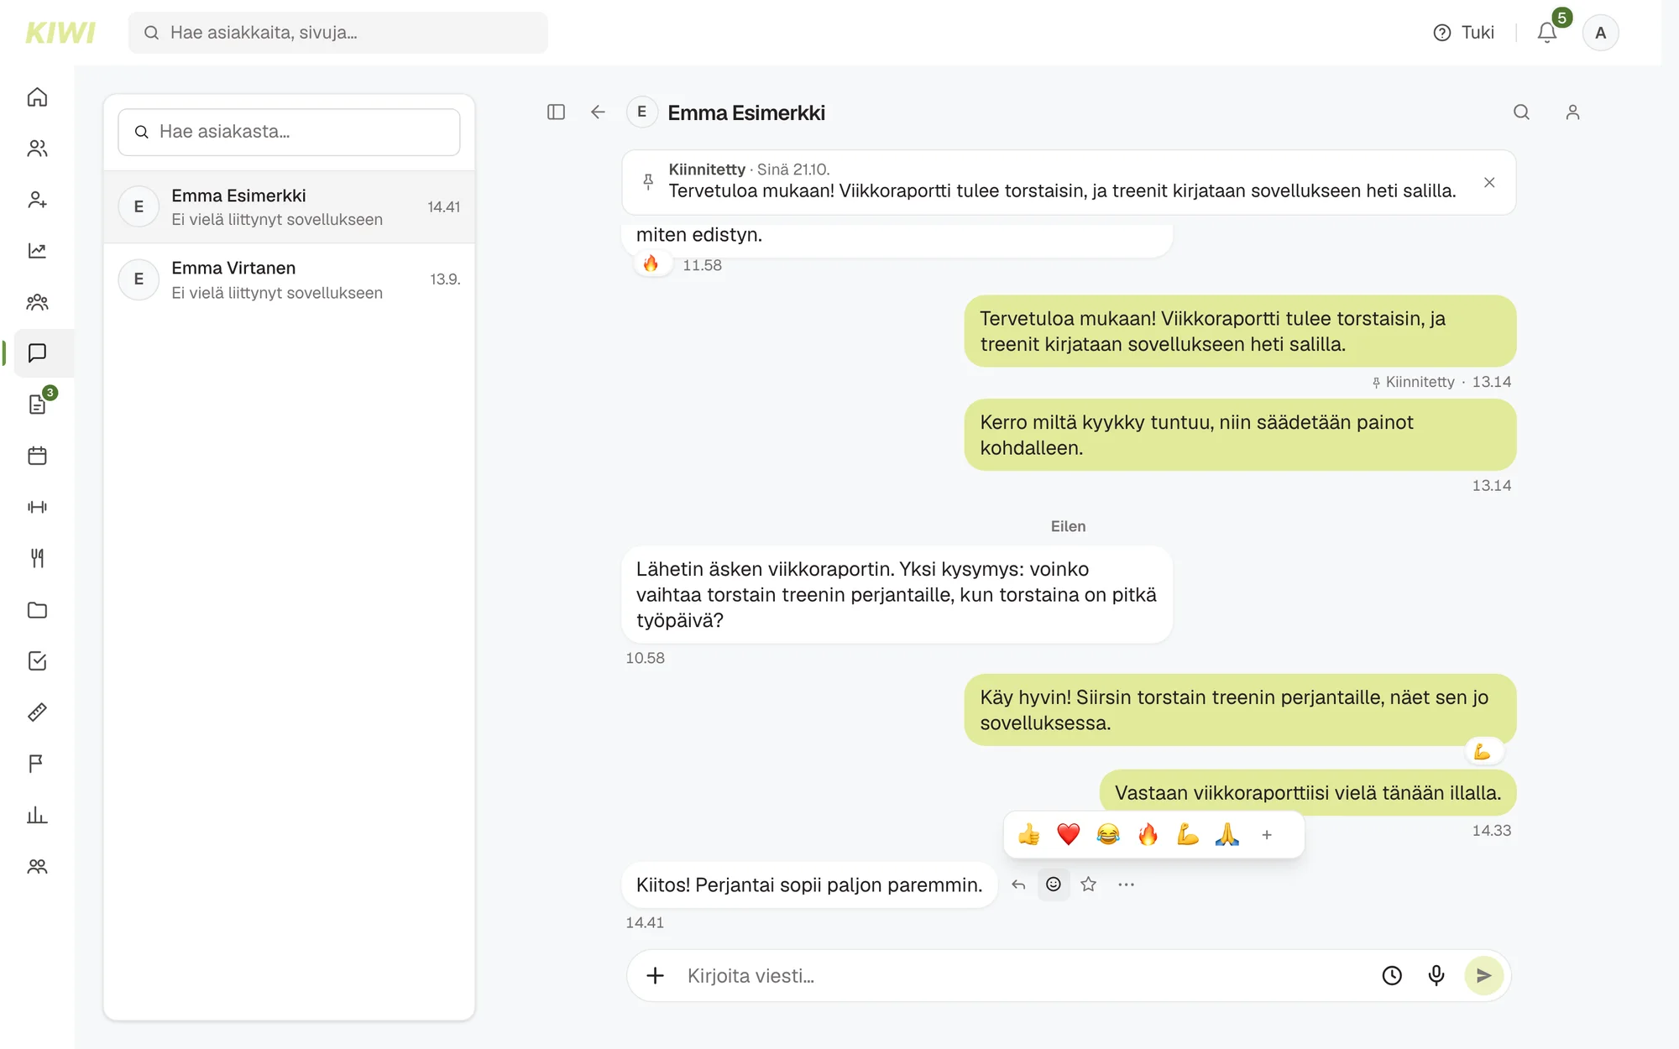Open the attachment plus menu in composer
This screenshot has height=1049, width=1679.
click(x=656, y=975)
